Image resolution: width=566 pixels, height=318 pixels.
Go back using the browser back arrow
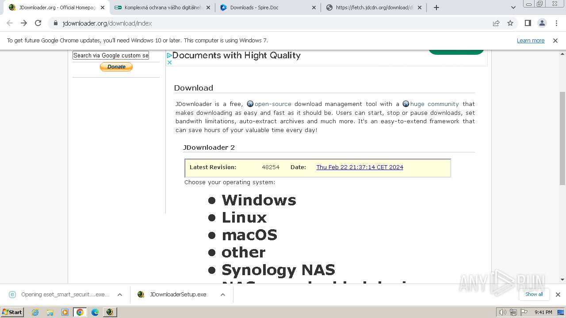pos(10,23)
